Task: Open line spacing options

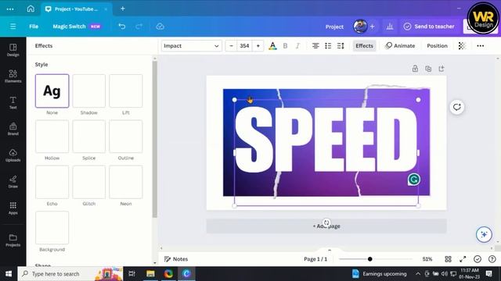Action: (341, 46)
